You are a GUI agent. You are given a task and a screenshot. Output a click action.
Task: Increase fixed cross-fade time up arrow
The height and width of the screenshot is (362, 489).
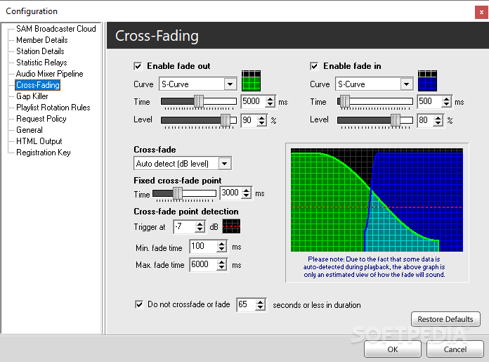click(247, 190)
